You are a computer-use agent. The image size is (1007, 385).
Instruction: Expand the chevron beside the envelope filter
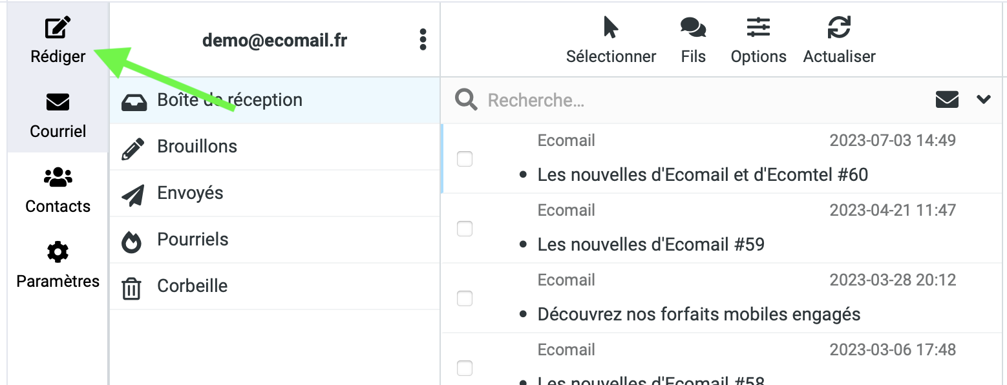click(984, 100)
